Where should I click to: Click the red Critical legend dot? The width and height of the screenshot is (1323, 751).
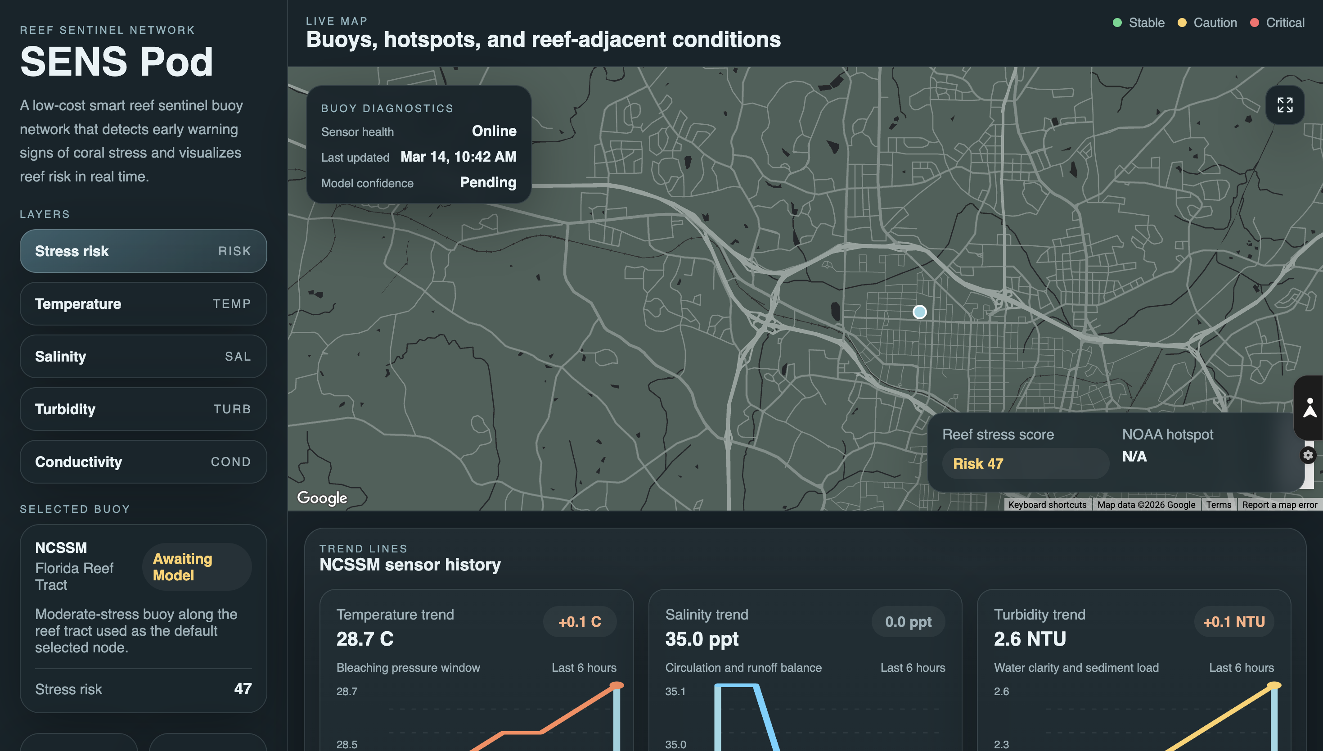pos(1255,23)
